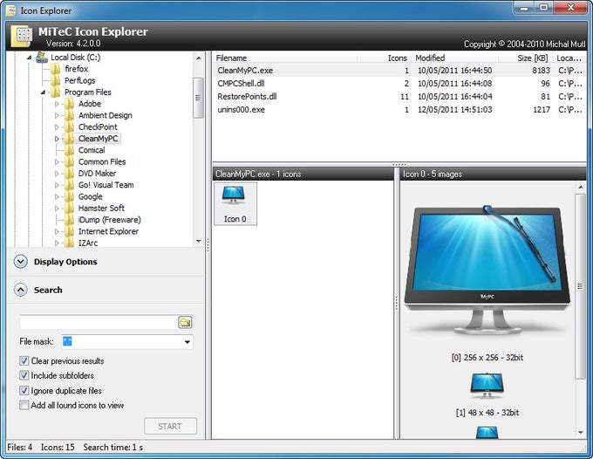Click the Comical folder icon
Image resolution: width=593 pixels, height=459 pixels.
[69, 150]
